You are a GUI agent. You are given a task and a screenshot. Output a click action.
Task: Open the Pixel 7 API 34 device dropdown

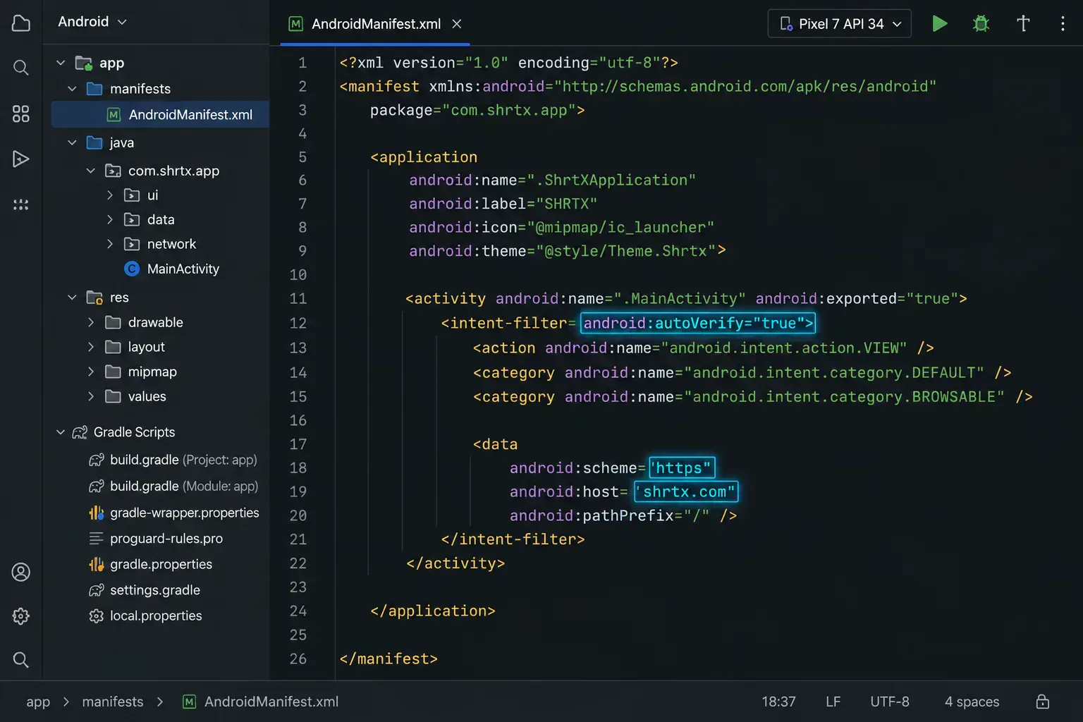click(839, 24)
